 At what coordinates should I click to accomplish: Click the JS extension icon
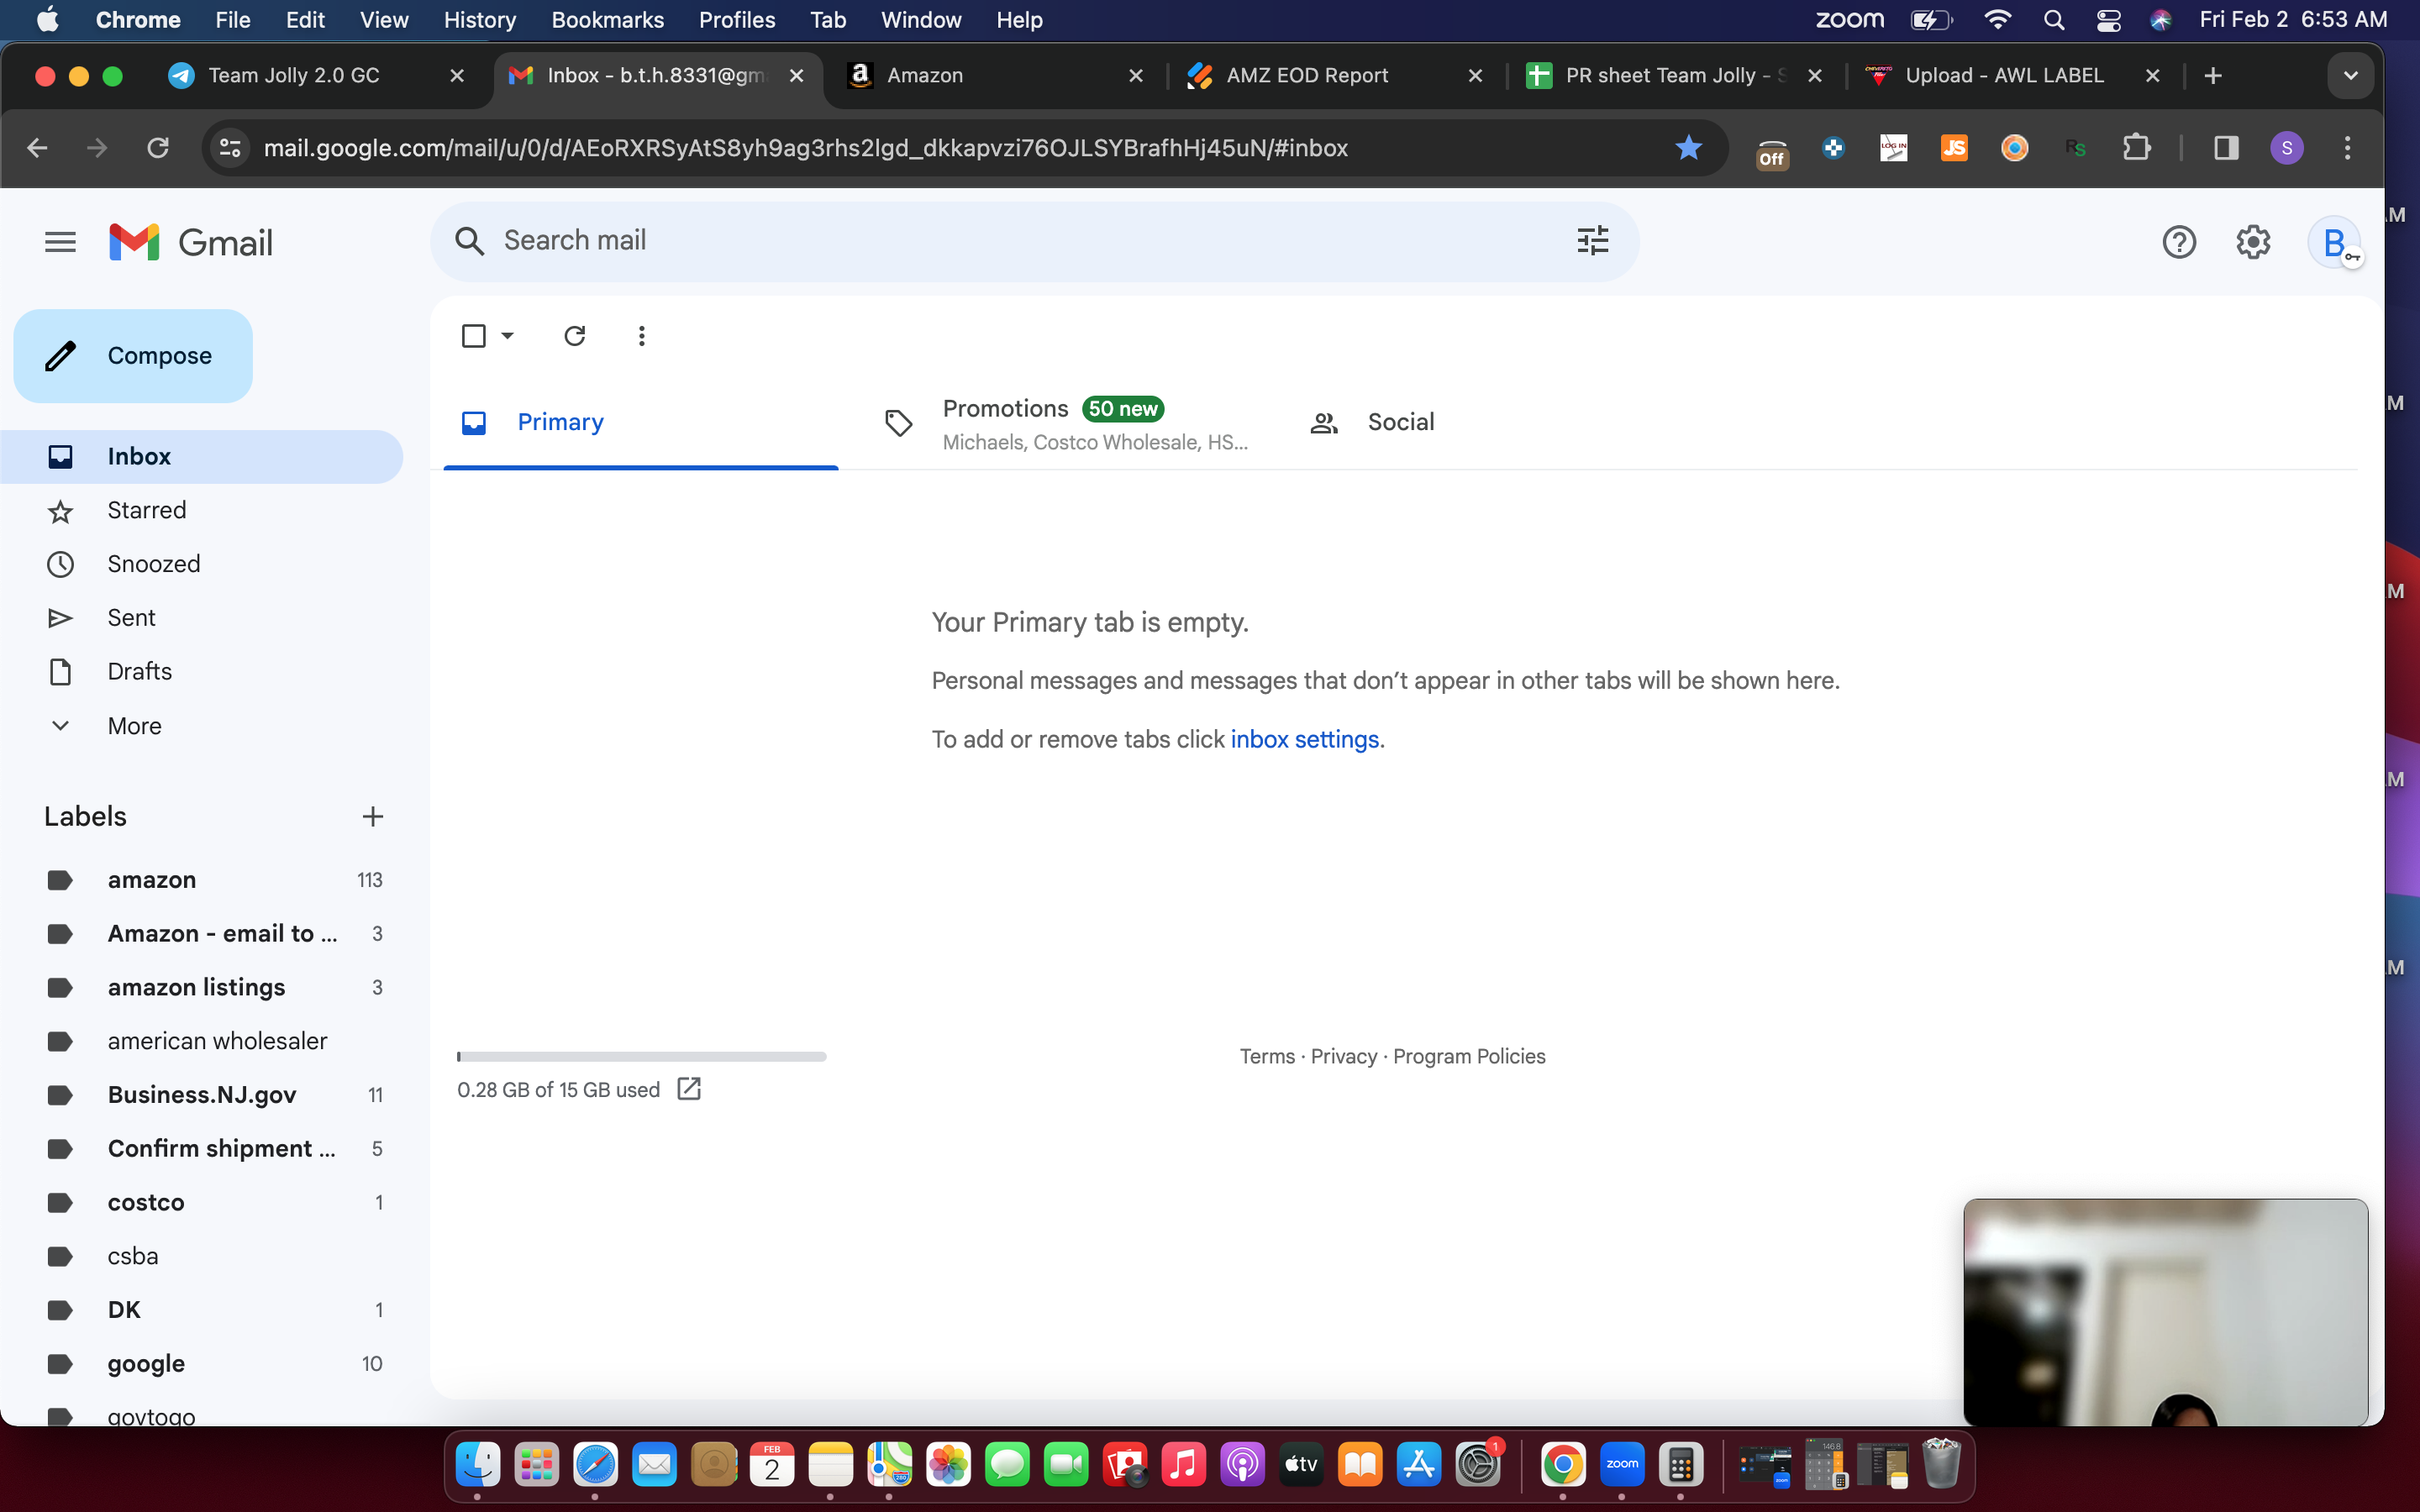coord(1954,148)
